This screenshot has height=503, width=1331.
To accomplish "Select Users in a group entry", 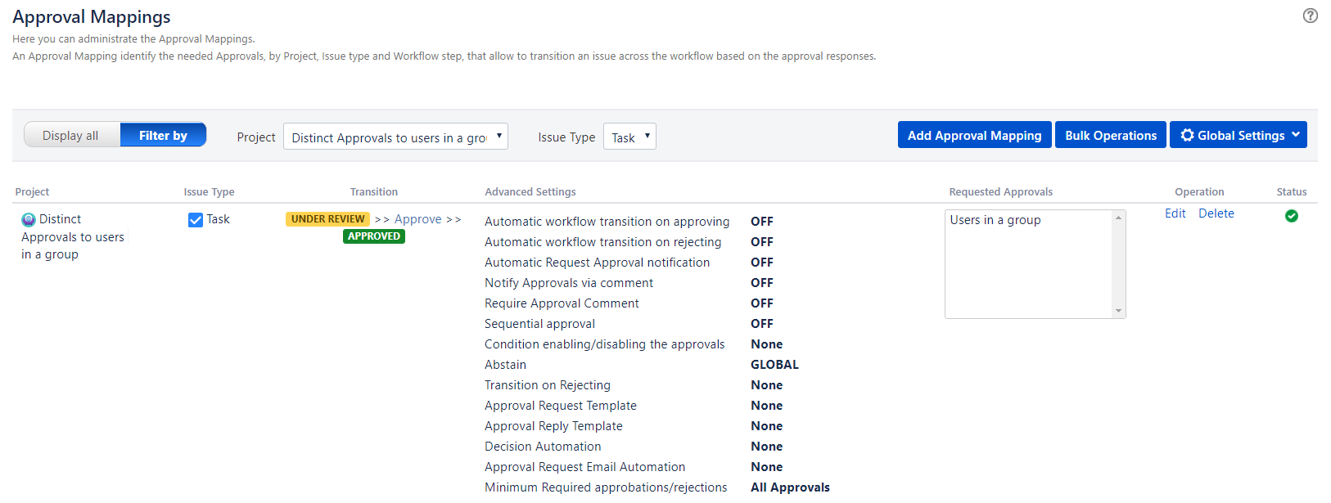I will pos(995,220).
